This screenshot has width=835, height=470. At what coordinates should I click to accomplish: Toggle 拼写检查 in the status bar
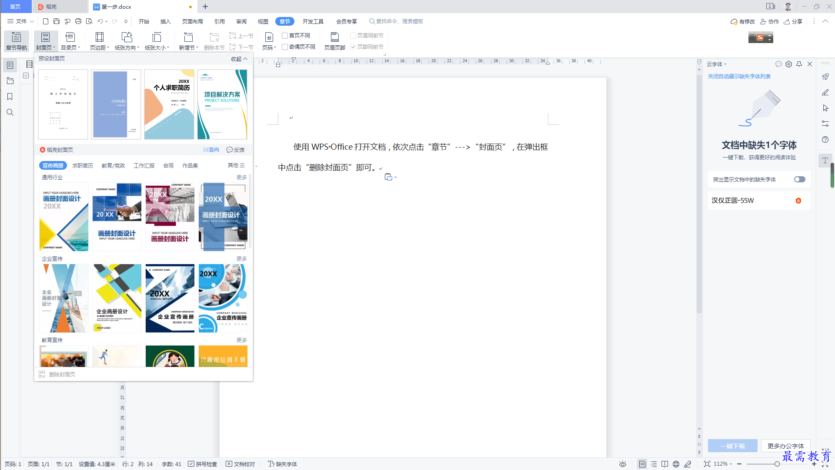(x=202, y=464)
